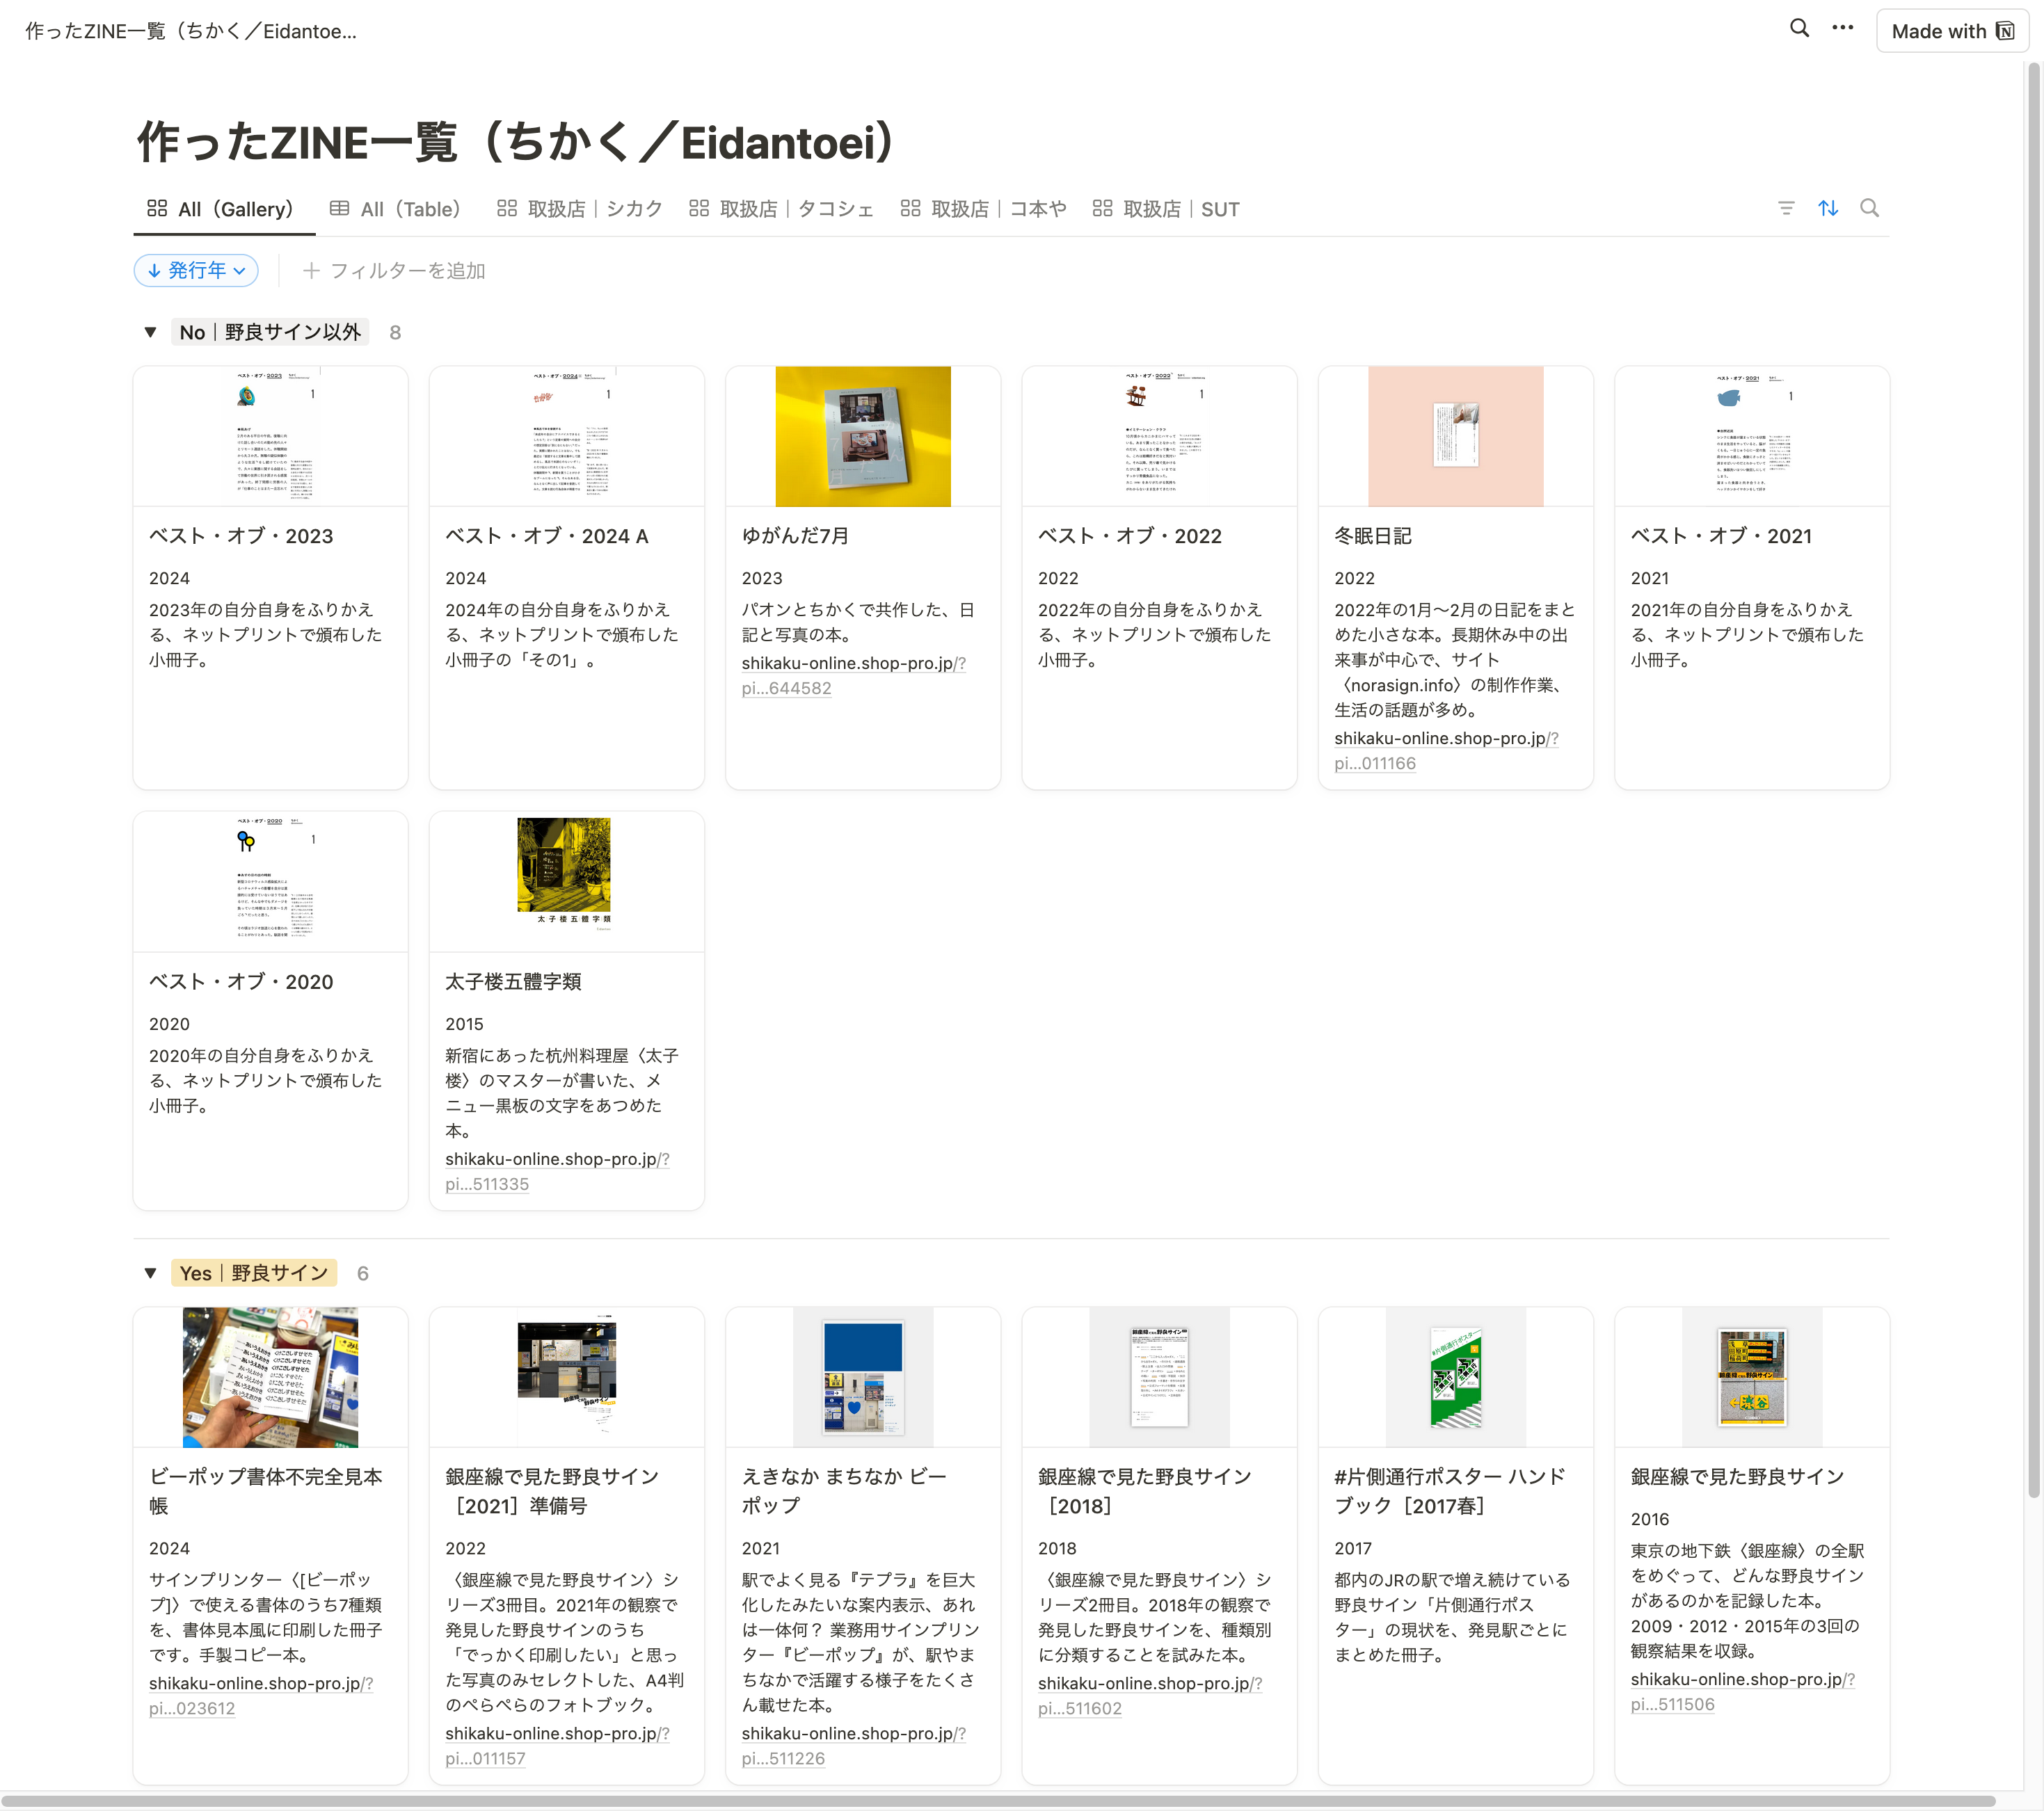Click the 冬眠日記 pink cover thumbnail
This screenshot has height=1811, width=2044.
pyautogui.click(x=1455, y=436)
